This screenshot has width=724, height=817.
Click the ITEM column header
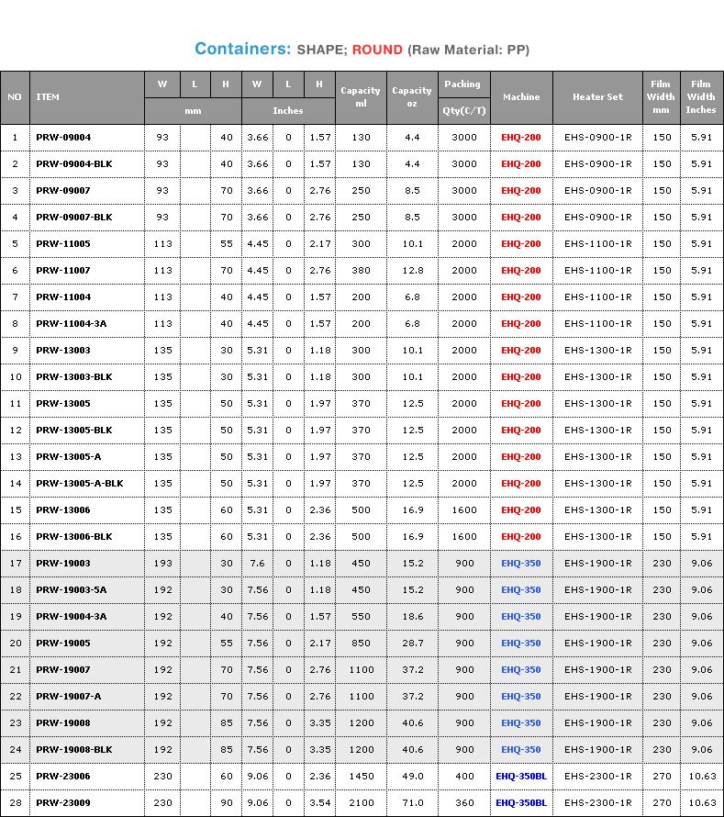point(48,97)
